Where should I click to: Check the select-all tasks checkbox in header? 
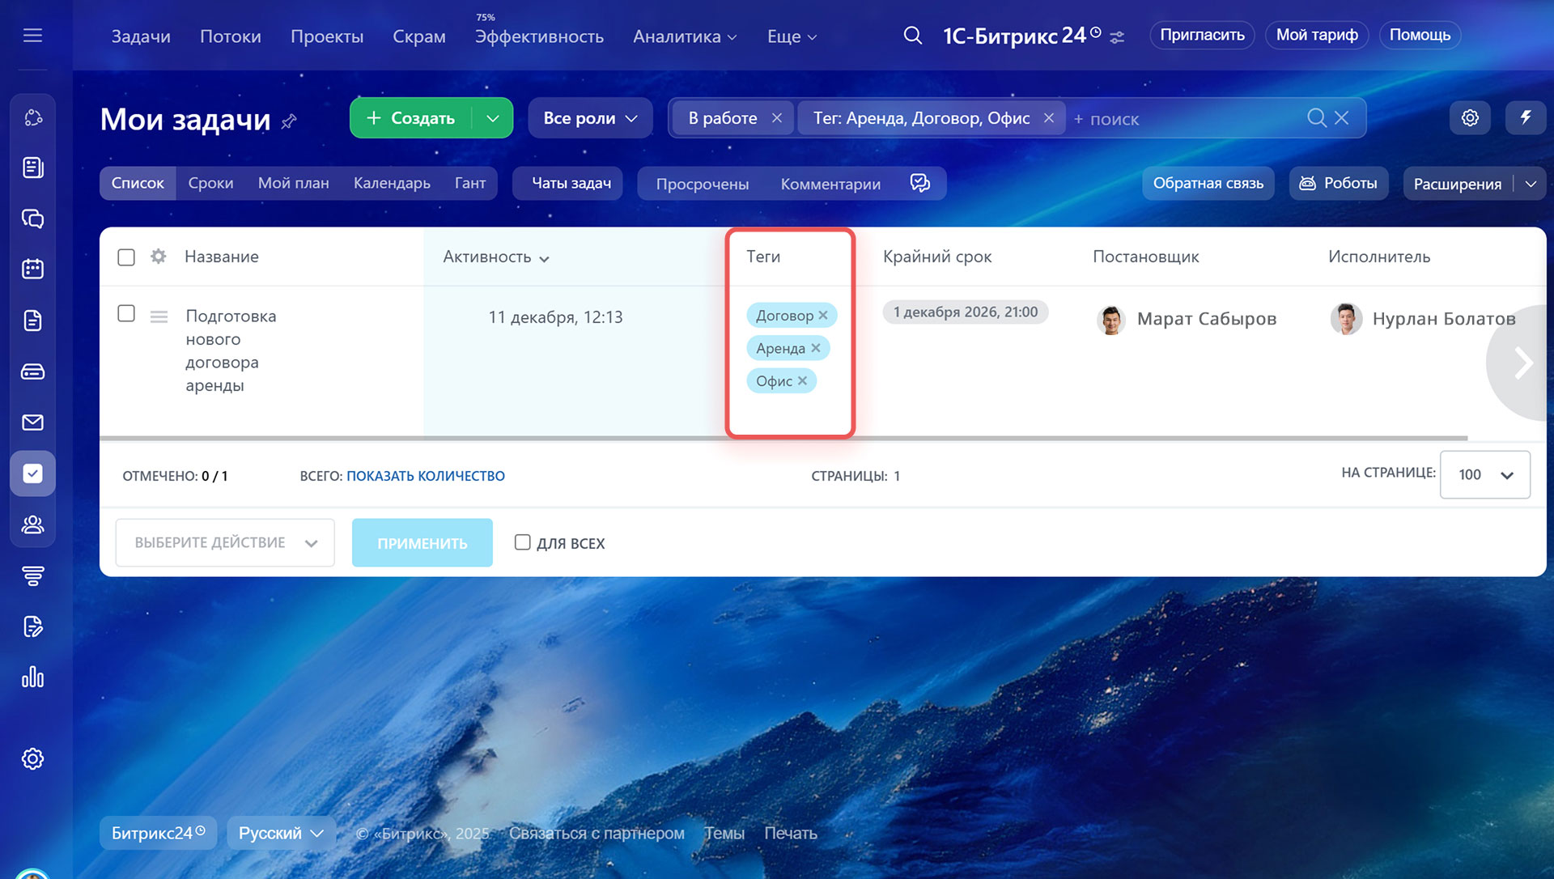point(126,257)
